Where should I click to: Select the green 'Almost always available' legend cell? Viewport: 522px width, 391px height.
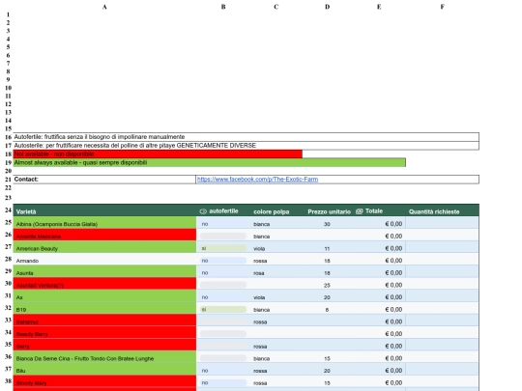(210, 162)
